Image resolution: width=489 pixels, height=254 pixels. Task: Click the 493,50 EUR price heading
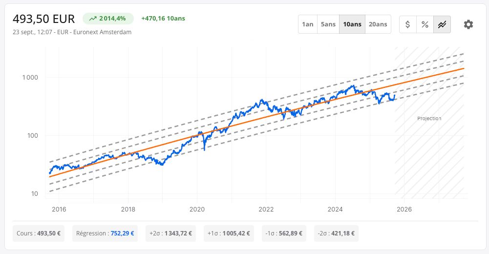(43, 19)
